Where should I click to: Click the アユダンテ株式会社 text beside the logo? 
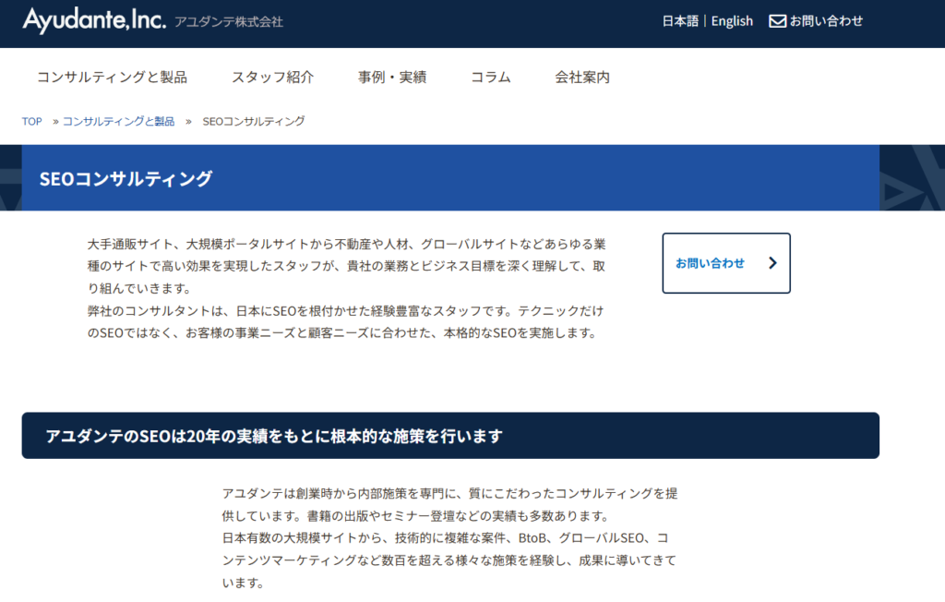(x=228, y=21)
